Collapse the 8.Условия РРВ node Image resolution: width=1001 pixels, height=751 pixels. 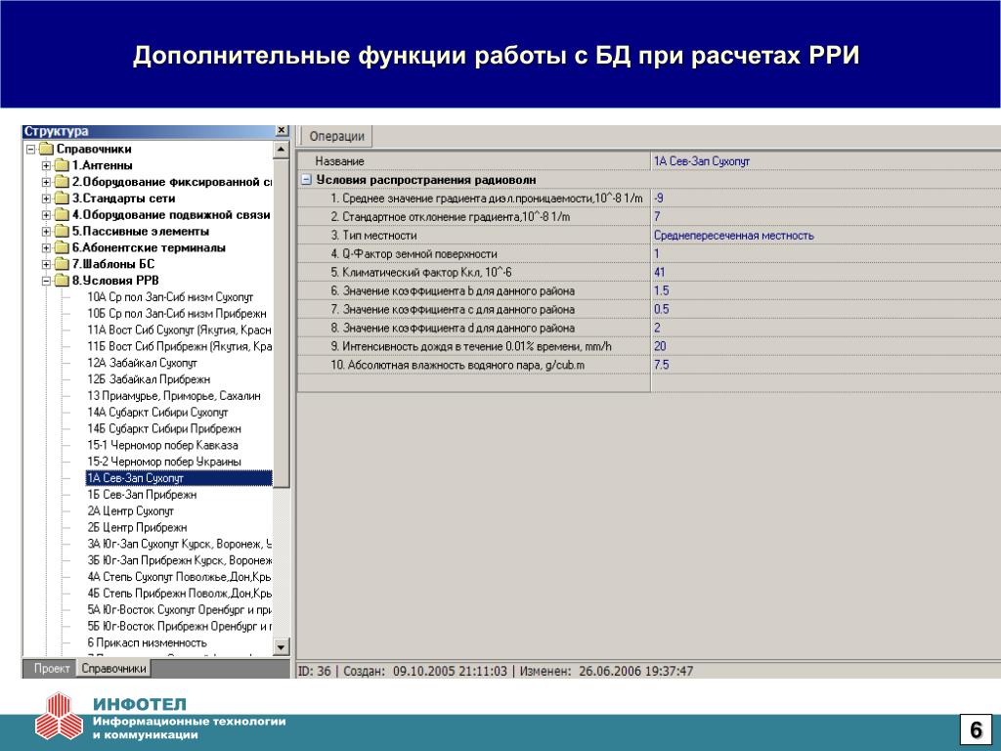[46, 281]
